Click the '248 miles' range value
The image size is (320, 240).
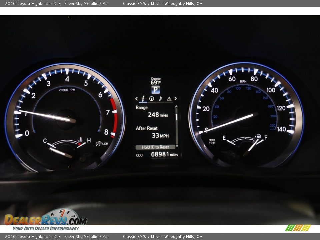click(158, 115)
